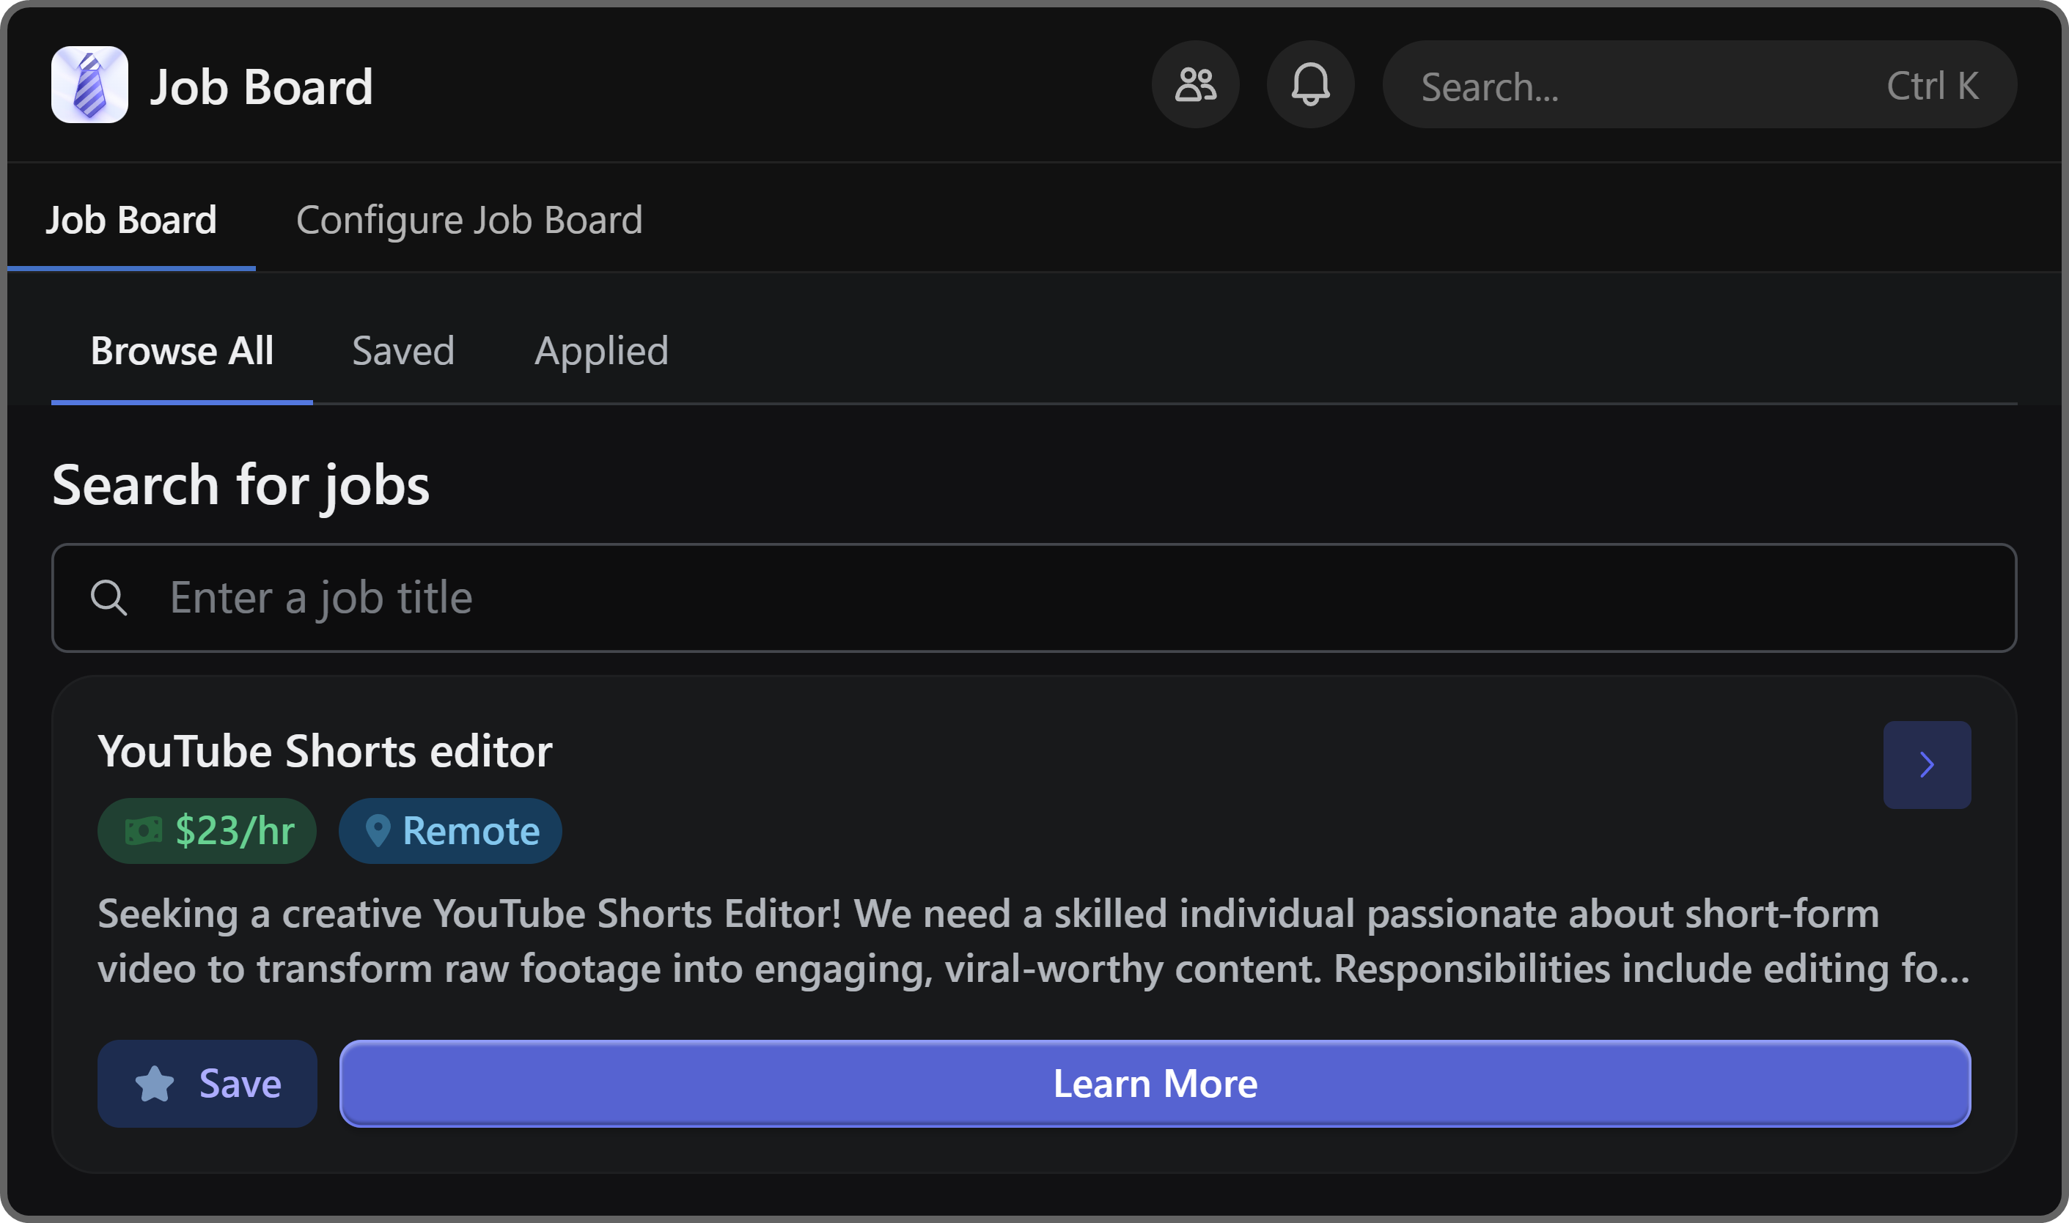Image resolution: width=2069 pixels, height=1223 pixels.
Task: Save the YouTube Shorts editor job
Action: pyautogui.click(x=207, y=1084)
